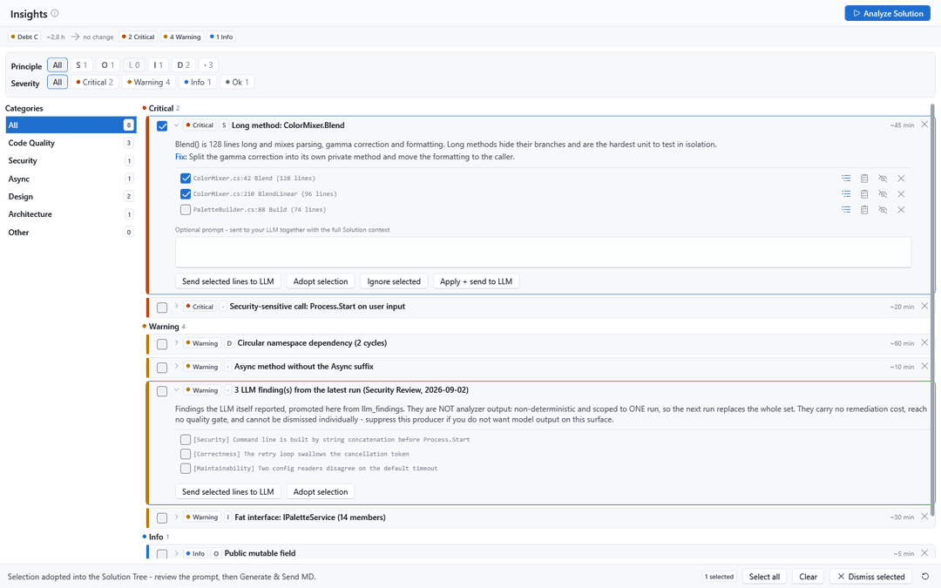Uncheck the ColorMixer.cs:210 BlendLinear line checkbox

[x=186, y=193]
